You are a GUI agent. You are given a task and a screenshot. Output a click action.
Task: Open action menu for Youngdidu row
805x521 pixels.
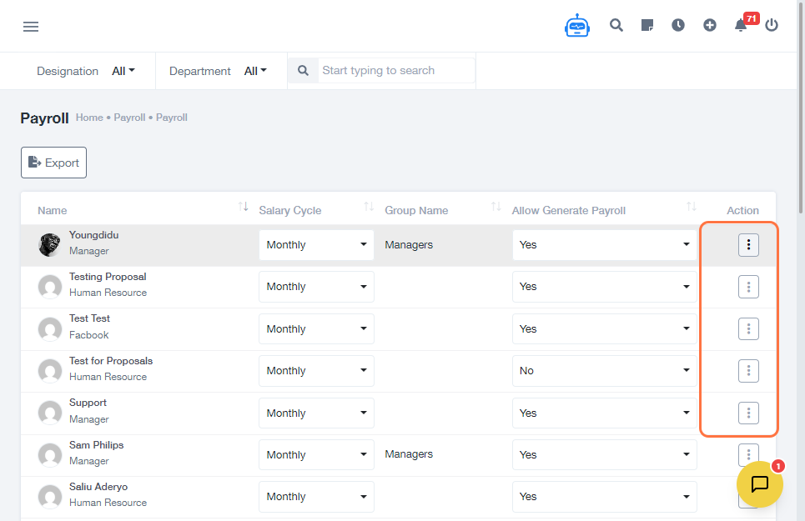(x=748, y=245)
